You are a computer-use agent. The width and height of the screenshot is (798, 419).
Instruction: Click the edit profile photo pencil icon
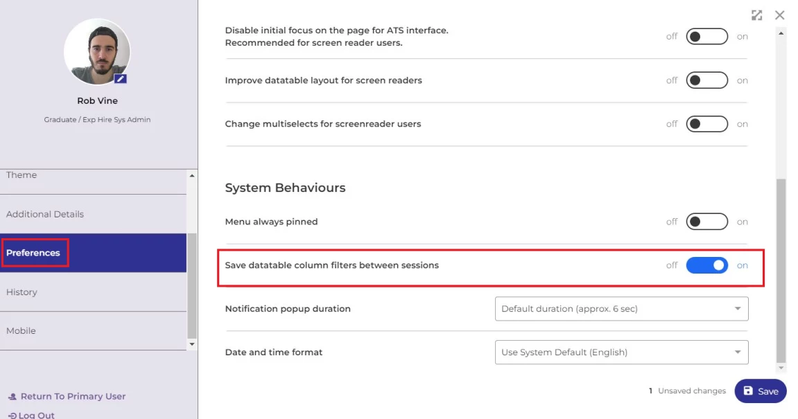[x=121, y=79]
